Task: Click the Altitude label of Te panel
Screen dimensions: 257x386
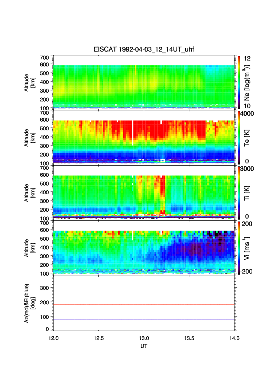Action: click(x=29, y=138)
